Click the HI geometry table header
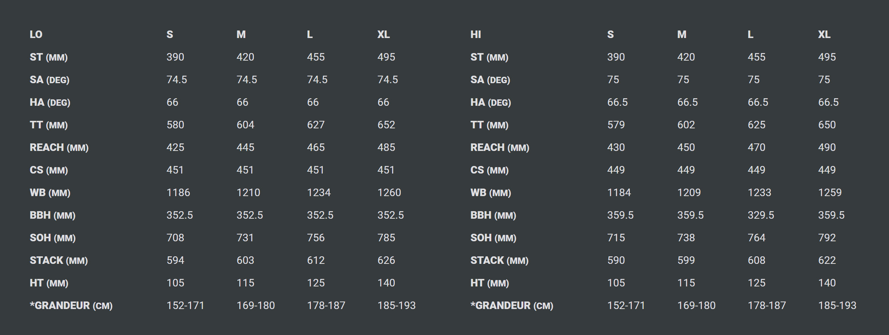Image resolution: width=889 pixels, height=335 pixels. pos(476,35)
